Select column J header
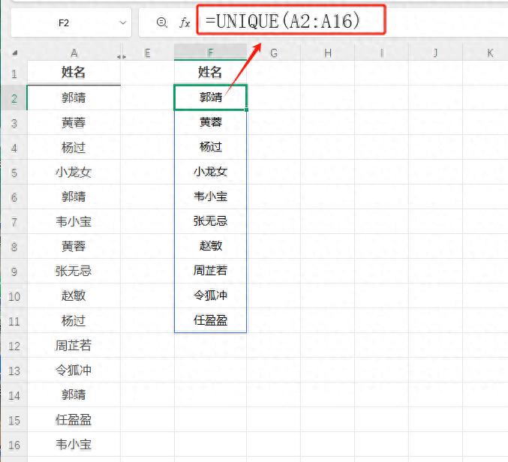The height and width of the screenshot is (462, 508). pyautogui.click(x=436, y=52)
